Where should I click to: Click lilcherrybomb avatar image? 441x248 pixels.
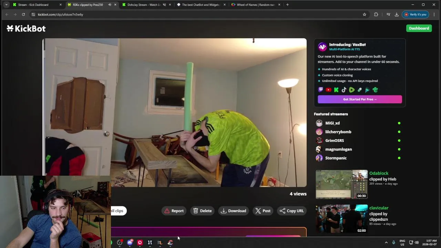(x=319, y=132)
